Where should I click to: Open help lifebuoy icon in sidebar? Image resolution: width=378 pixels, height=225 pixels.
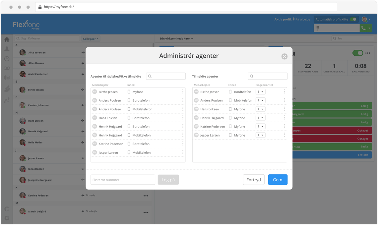7,209
